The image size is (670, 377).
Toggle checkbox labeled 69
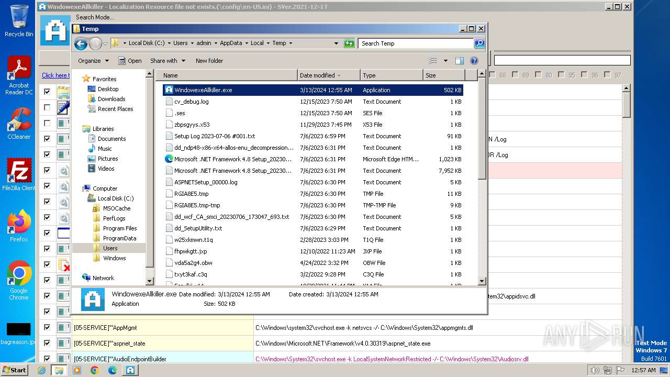(x=515, y=75)
